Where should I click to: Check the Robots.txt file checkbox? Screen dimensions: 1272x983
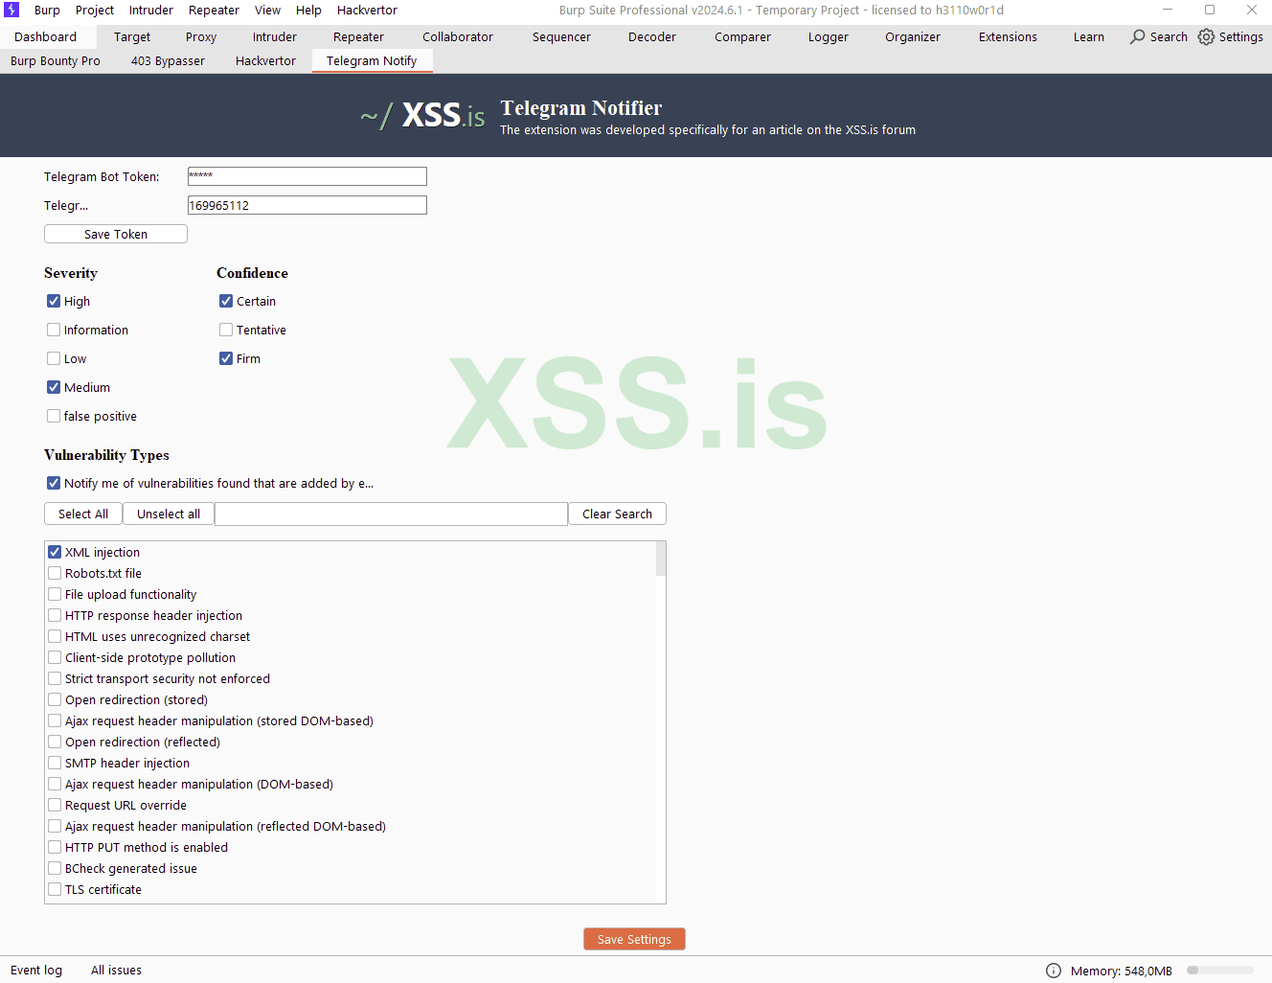pyautogui.click(x=55, y=573)
